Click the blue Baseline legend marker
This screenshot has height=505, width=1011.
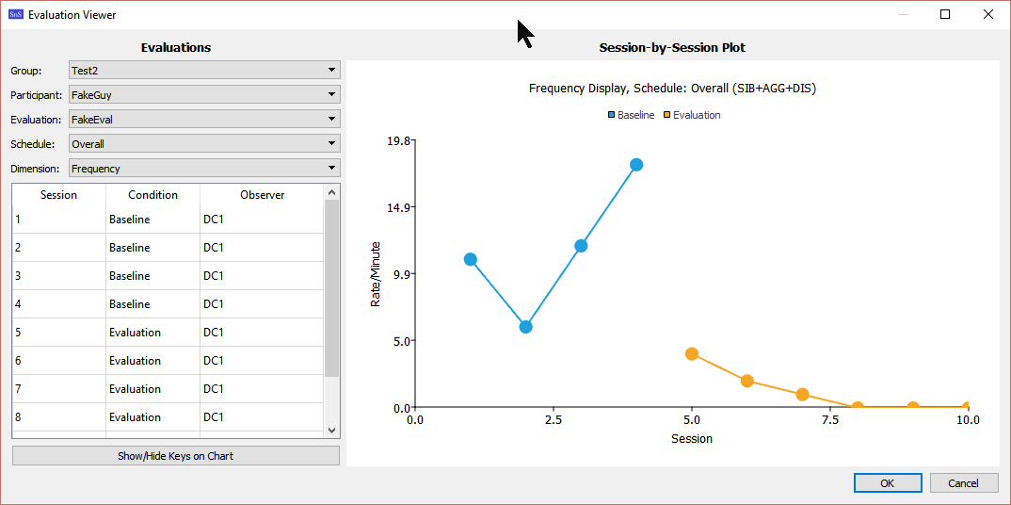[x=612, y=115]
